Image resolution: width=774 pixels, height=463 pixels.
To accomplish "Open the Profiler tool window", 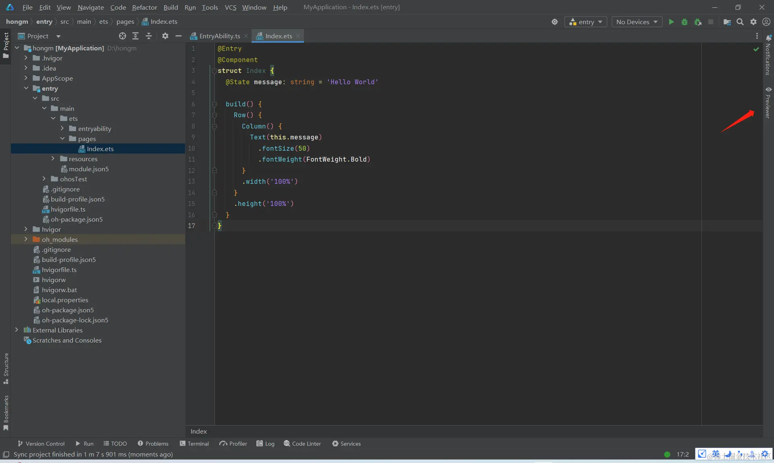I will pyautogui.click(x=233, y=444).
